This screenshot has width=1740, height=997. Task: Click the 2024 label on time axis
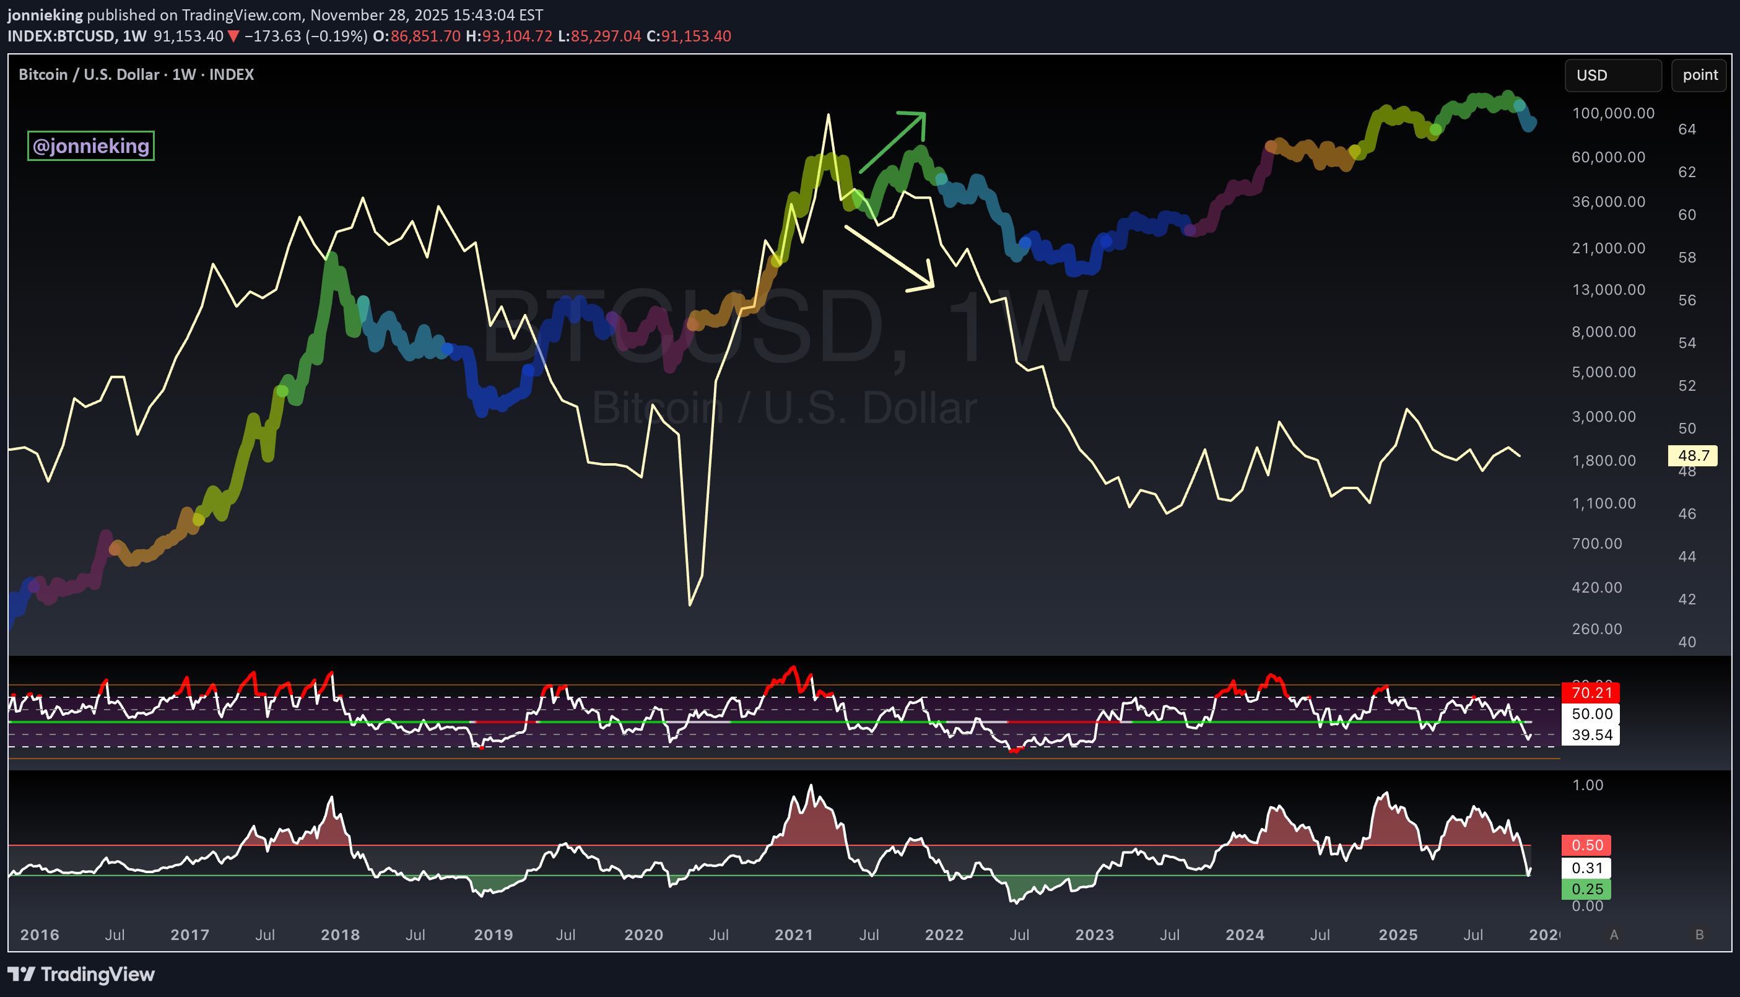pos(1245,934)
